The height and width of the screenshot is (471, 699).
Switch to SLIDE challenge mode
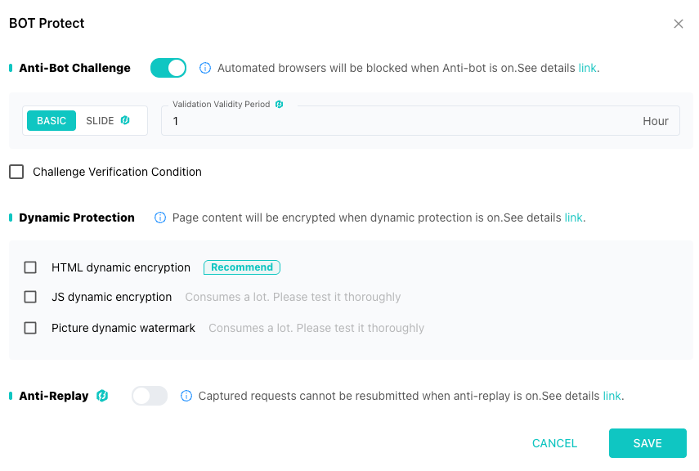tap(100, 120)
